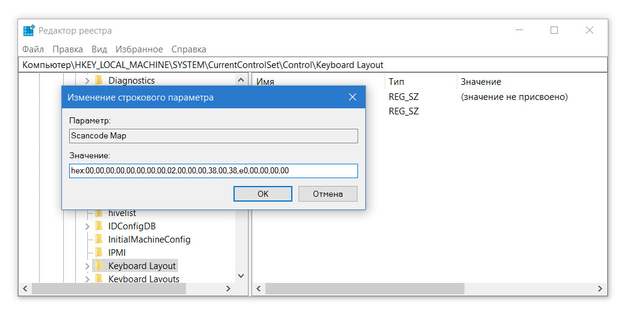The height and width of the screenshot is (325, 633).
Task: Select the Keyboard Layout folder icon
Action: click(x=99, y=265)
